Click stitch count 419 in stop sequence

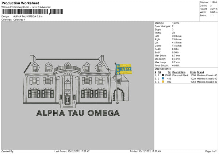click(x=169, y=79)
